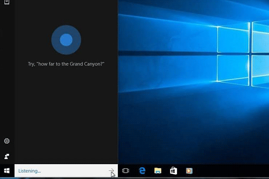Launch Microsoft Edge from the taskbar

(x=142, y=170)
